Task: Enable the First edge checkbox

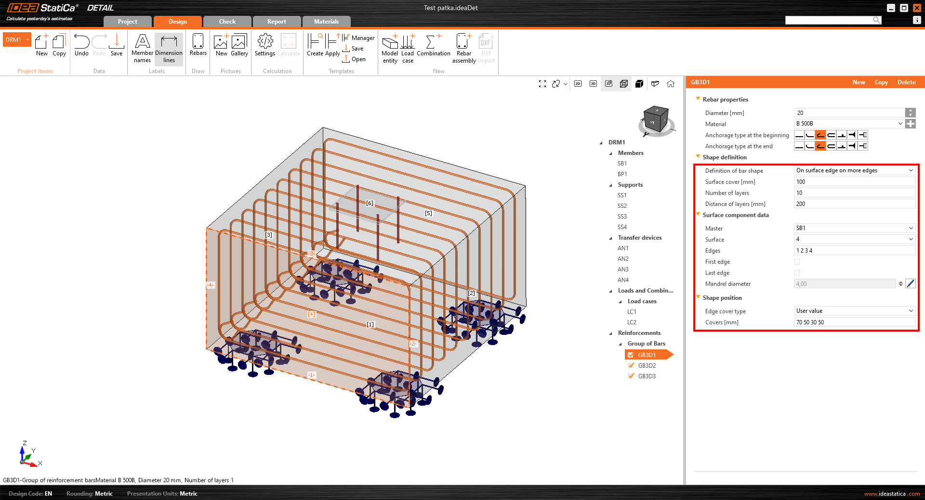Action: (797, 262)
